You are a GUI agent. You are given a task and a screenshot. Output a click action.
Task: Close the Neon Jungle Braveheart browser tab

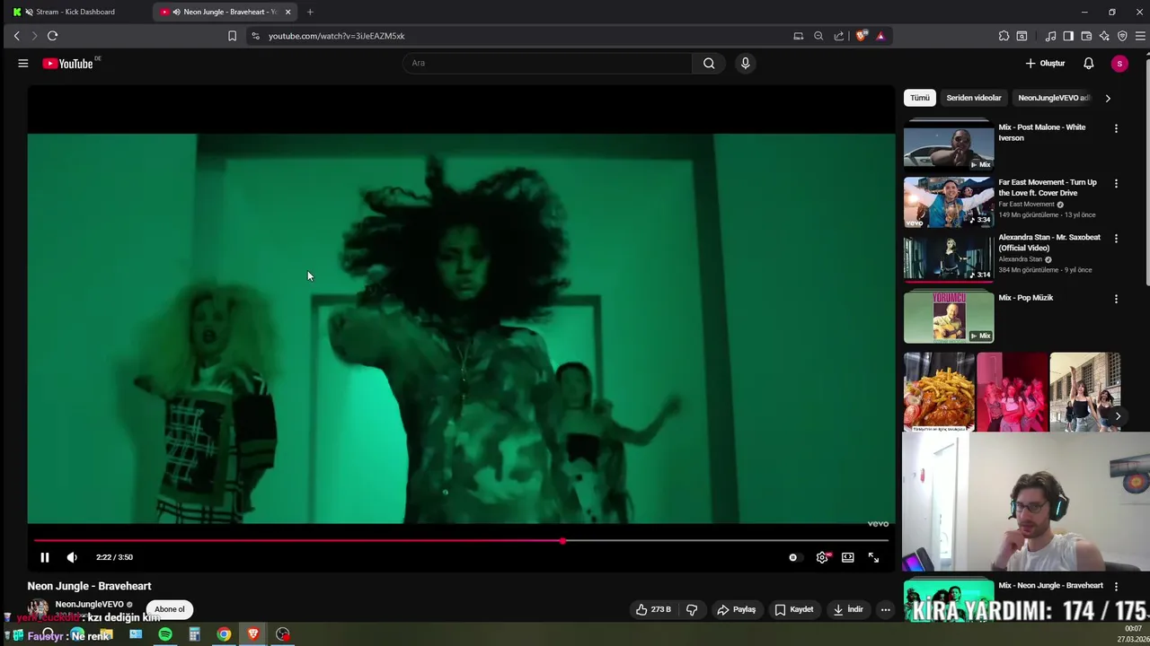click(x=287, y=12)
